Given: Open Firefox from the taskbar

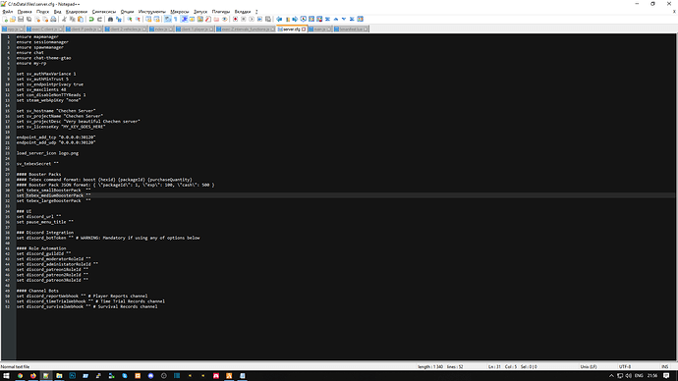Looking at the screenshot, I should click(x=32, y=376).
